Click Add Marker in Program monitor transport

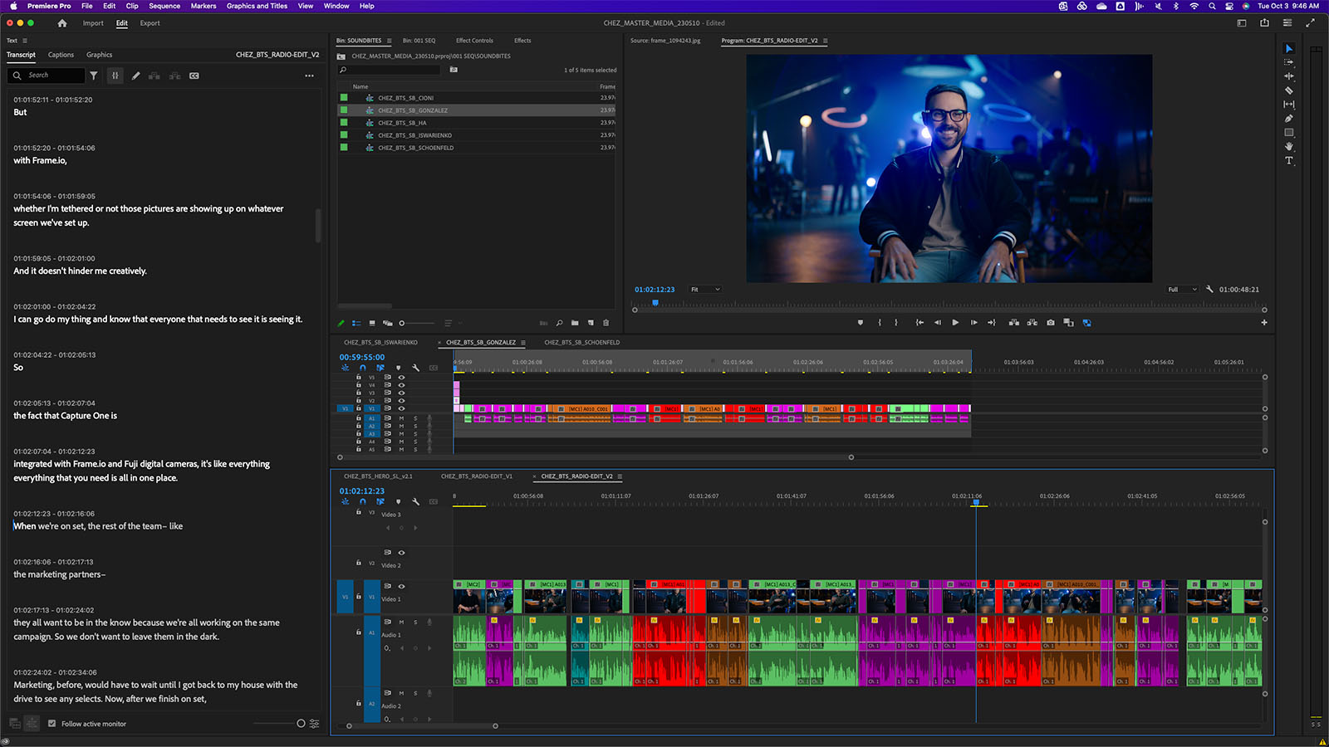(x=861, y=323)
